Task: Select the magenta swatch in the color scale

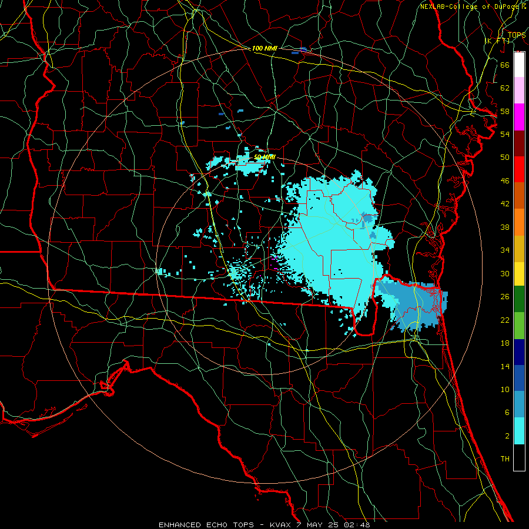Action: (519, 117)
